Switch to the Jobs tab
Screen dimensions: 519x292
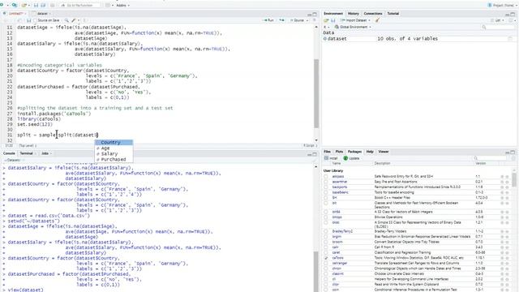pyautogui.click(x=45, y=153)
